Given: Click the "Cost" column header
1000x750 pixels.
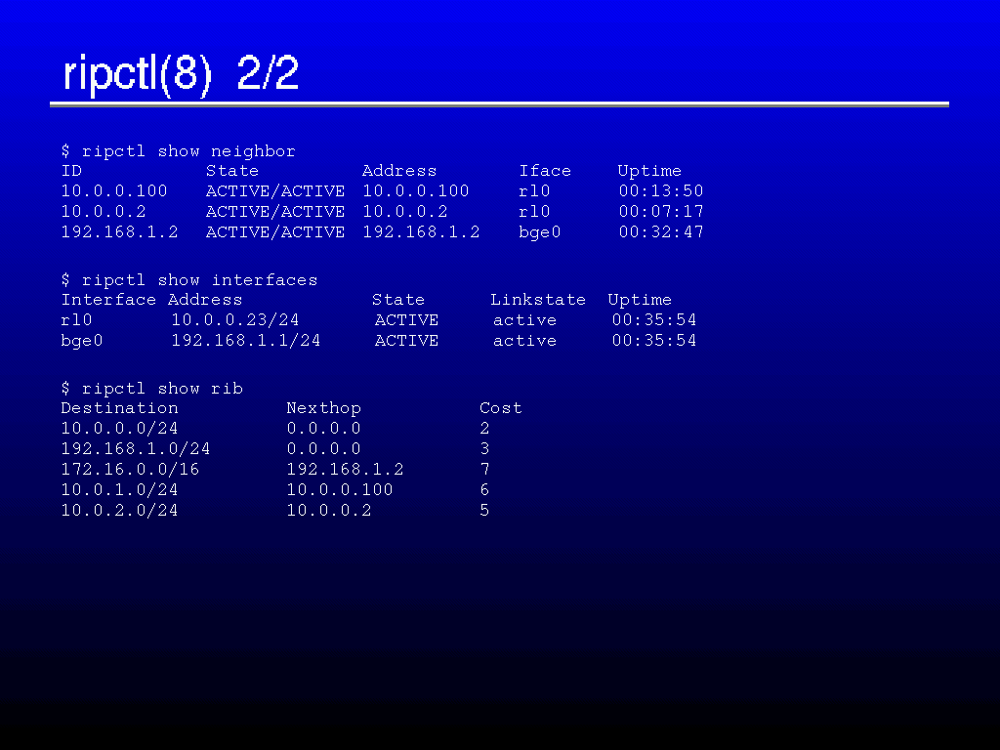Looking at the screenshot, I should (500, 408).
